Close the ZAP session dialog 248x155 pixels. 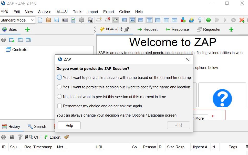pos(187,59)
